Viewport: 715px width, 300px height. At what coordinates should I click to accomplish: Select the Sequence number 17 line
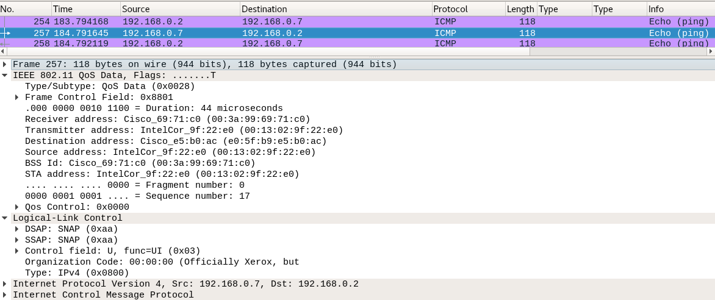point(137,196)
